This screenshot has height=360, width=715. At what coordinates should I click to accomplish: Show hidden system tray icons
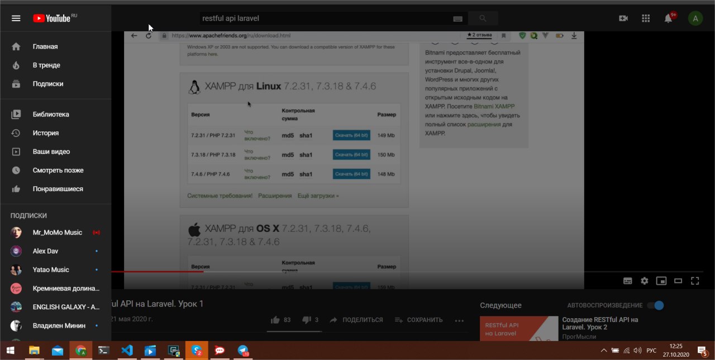603,351
